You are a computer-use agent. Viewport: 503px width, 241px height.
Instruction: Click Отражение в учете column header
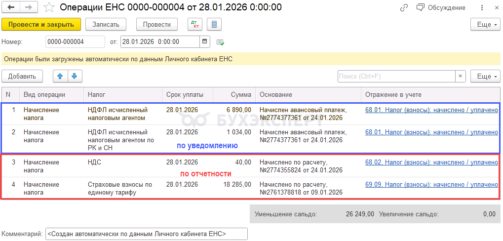[430, 95]
